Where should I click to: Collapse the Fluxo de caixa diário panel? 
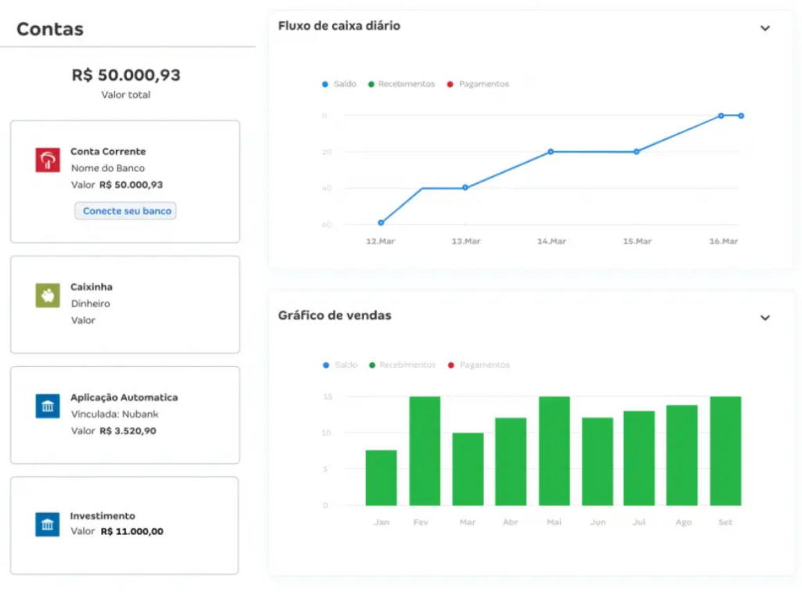tap(765, 28)
